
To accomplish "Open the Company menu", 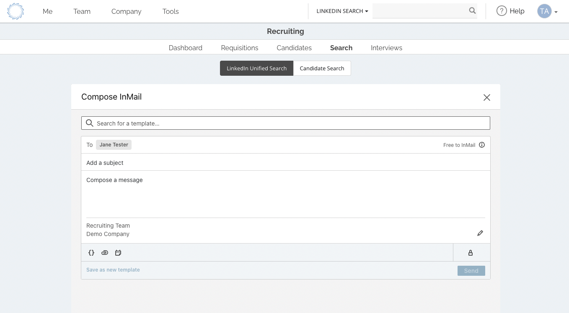I will click(x=126, y=11).
